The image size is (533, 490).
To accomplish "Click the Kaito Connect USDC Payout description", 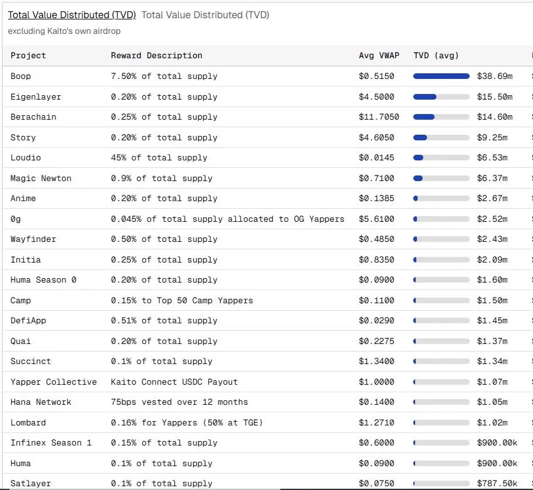I will [x=174, y=382].
